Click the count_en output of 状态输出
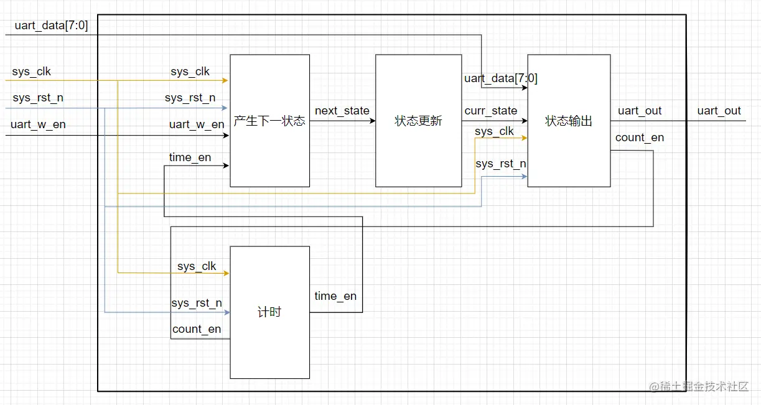The image size is (761, 405). 639,137
